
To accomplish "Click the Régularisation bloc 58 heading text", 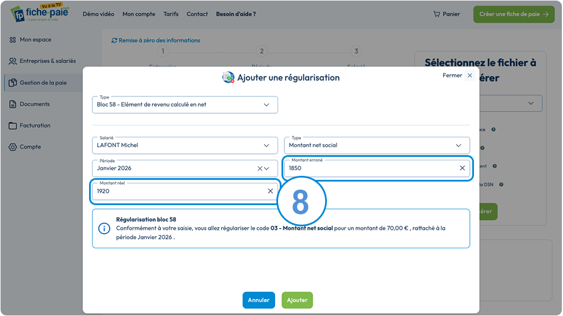I will (146, 219).
